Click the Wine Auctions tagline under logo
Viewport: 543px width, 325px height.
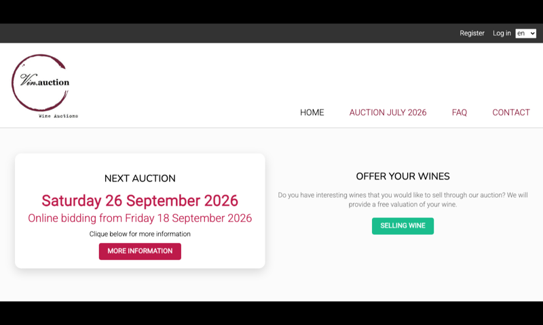point(58,116)
